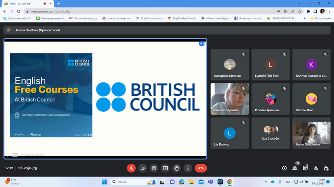
Task: Open the activities shapes icon
Action: pos(316,168)
